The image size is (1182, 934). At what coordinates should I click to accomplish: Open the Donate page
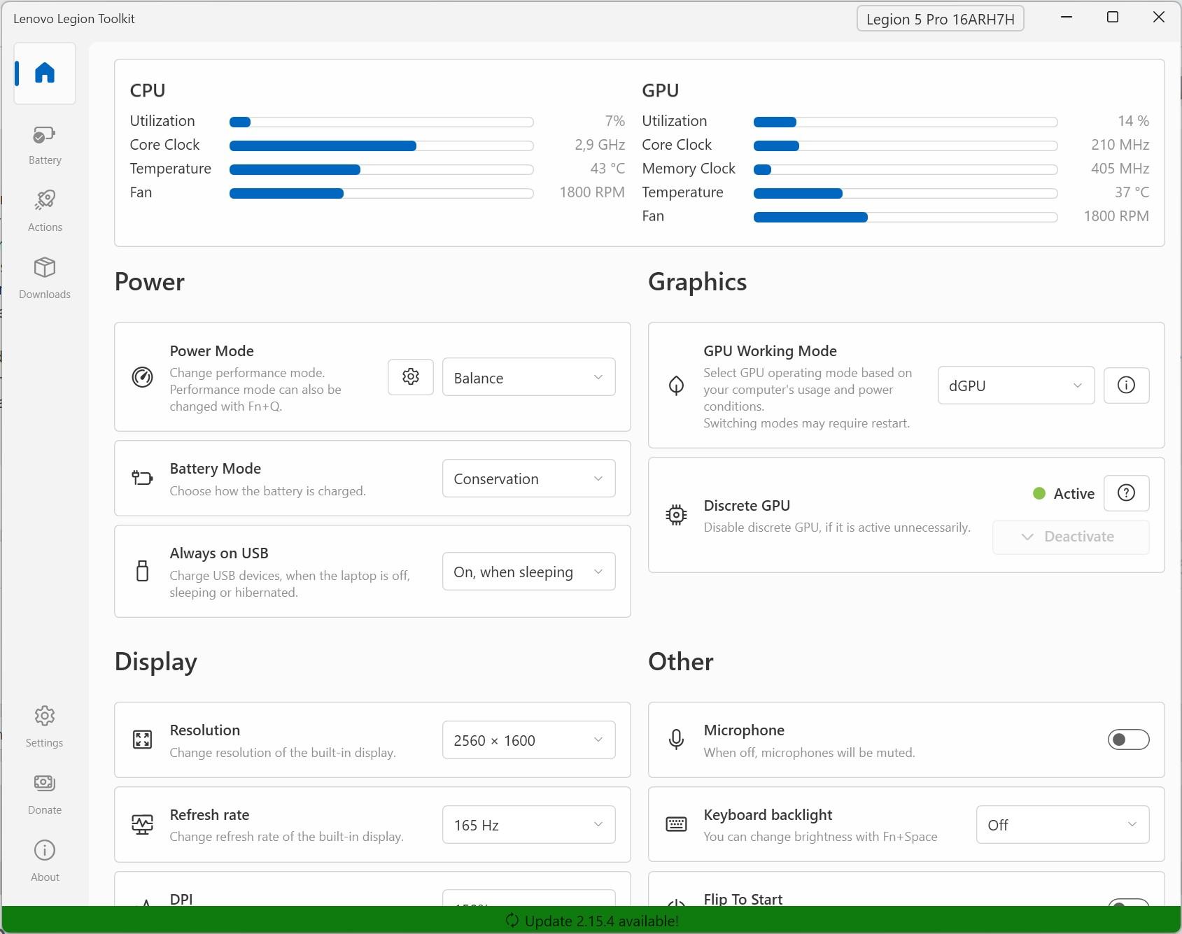coord(45,795)
